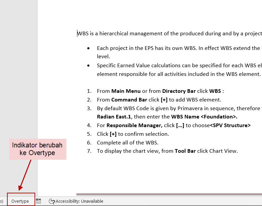Click 'Complete all of the WBS.' line
The image size is (262, 206).
click(128, 143)
